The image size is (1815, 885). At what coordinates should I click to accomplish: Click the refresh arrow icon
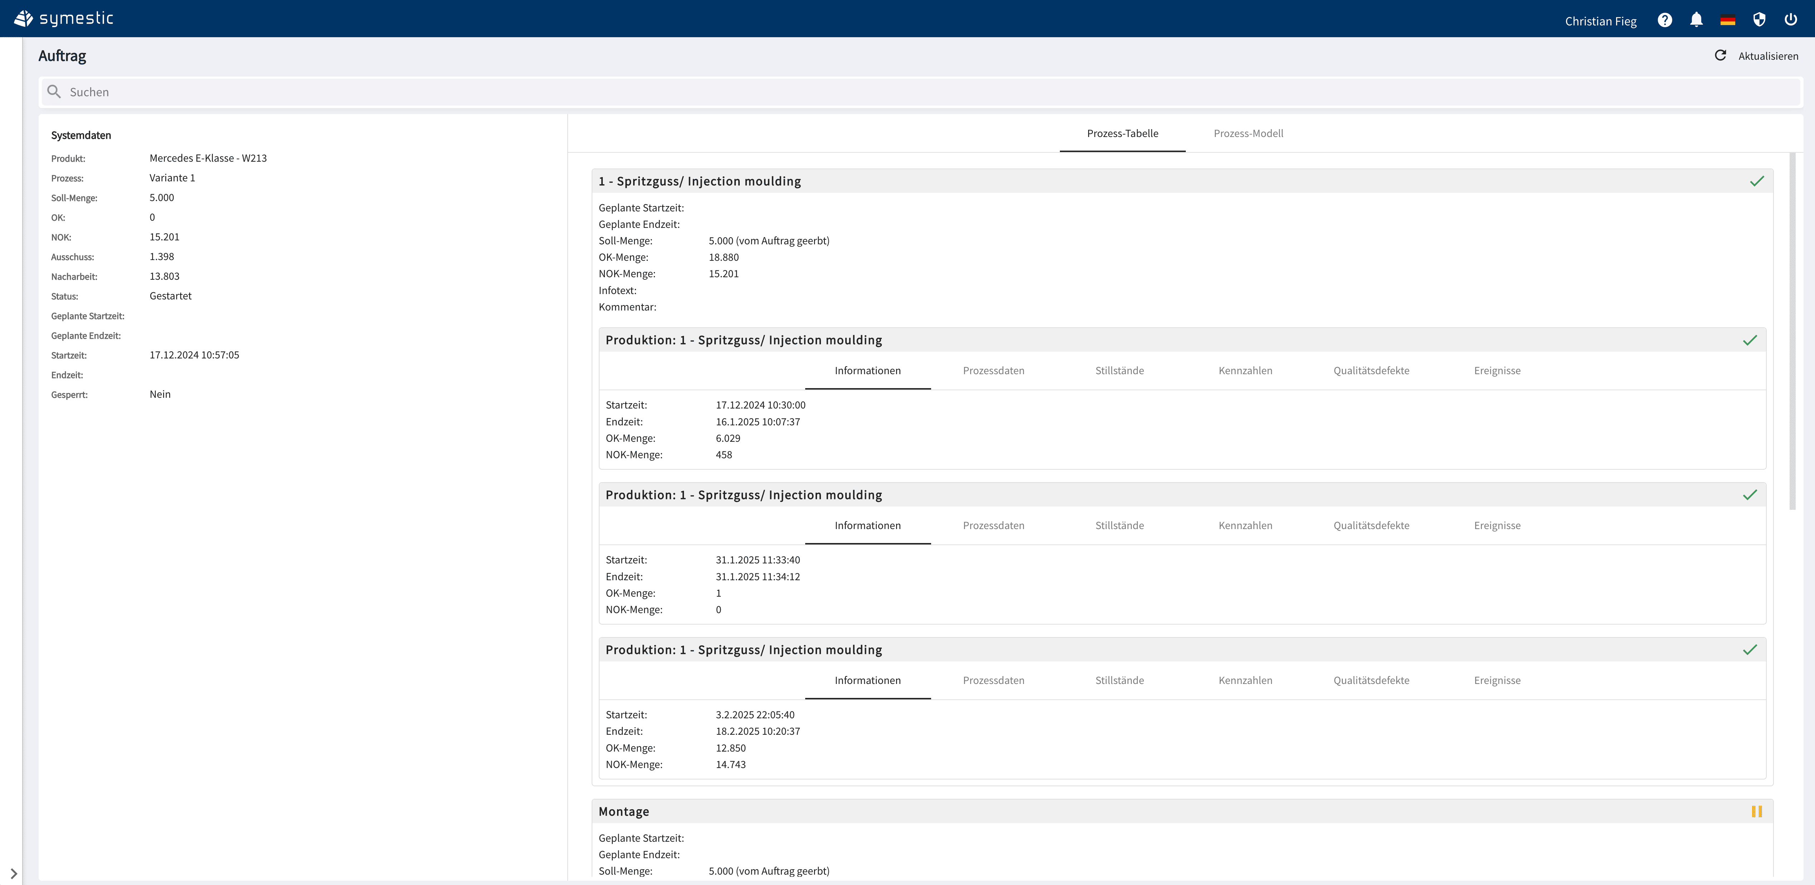pos(1720,55)
